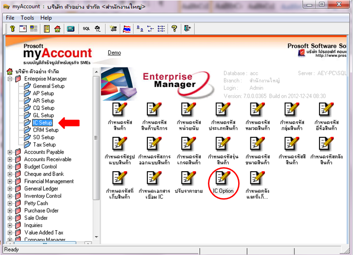Click the calculator toolbar icon
353x255 pixels.
pyautogui.click(x=71, y=29)
